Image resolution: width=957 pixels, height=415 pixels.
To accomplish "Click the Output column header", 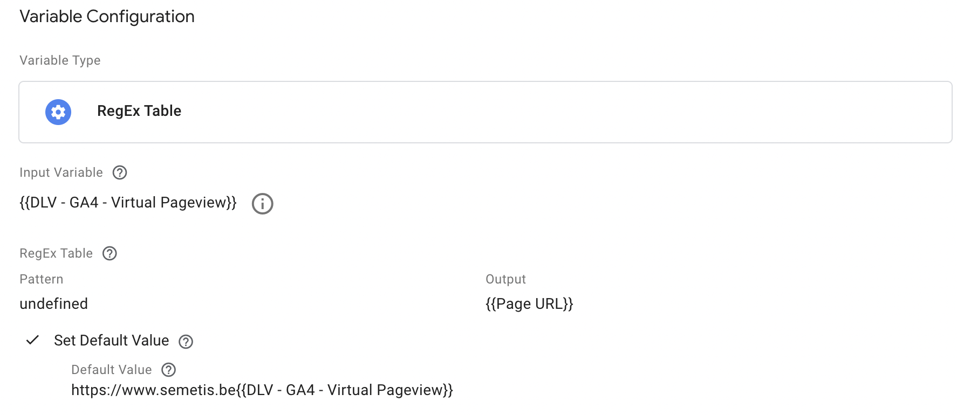I will [505, 279].
